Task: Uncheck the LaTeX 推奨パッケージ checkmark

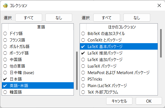Action: 83,53
